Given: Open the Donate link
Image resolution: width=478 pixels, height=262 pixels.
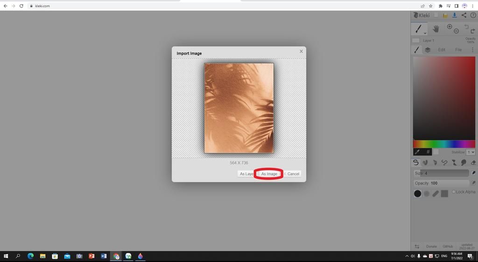Looking at the screenshot, I should coord(431,247).
